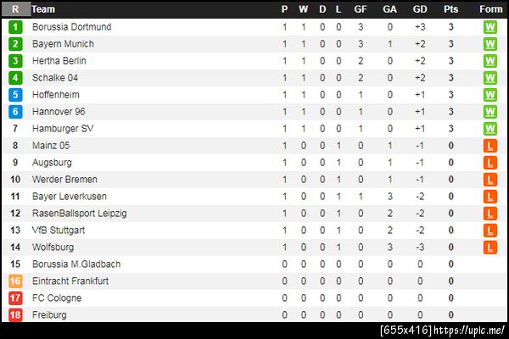Click Wolfsburg's orange L form icon
The height and width of the screenshot is (339, 509).
(x=489, y=247)
